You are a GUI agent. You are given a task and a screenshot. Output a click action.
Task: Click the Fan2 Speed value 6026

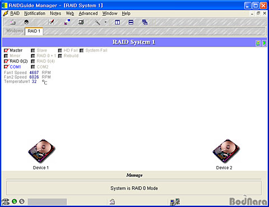point(34,77)
